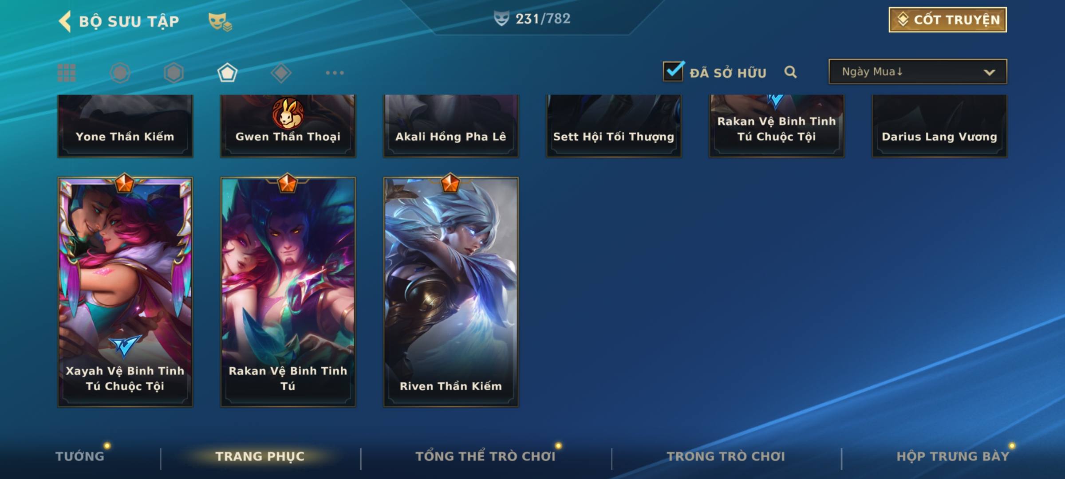Select the first round gem rarity filter
1065x479 pixels.
(x=120, y=73)
